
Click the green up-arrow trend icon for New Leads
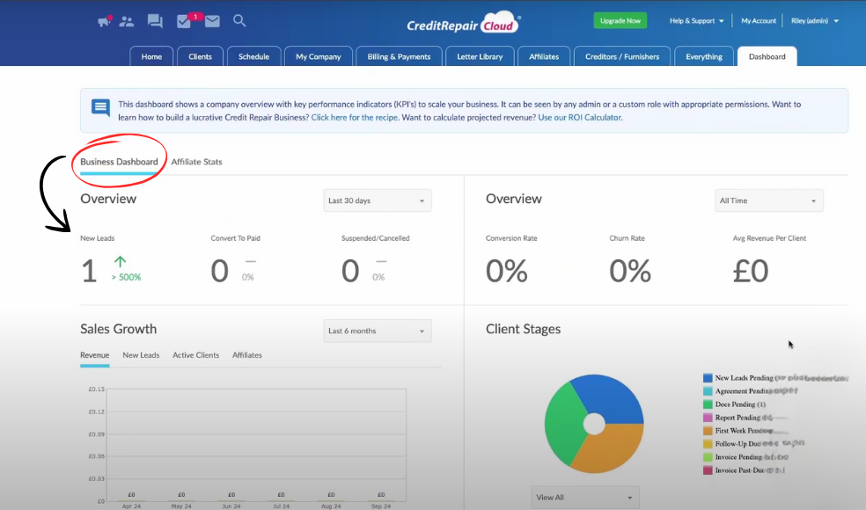[120, 261]
